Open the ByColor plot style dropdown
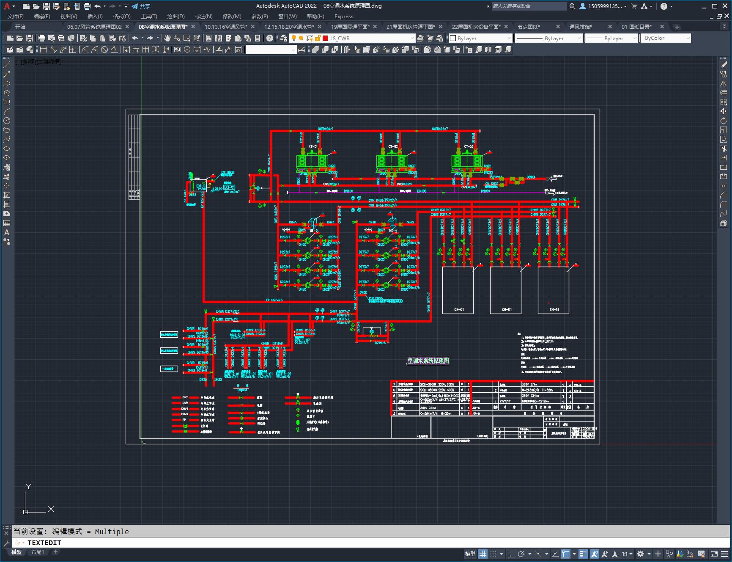Viewport: 732px width, 562px height. click(x=688, y=38)
